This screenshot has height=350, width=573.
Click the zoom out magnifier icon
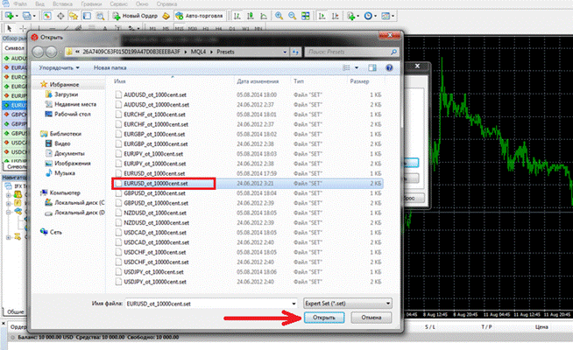(292, 16)
